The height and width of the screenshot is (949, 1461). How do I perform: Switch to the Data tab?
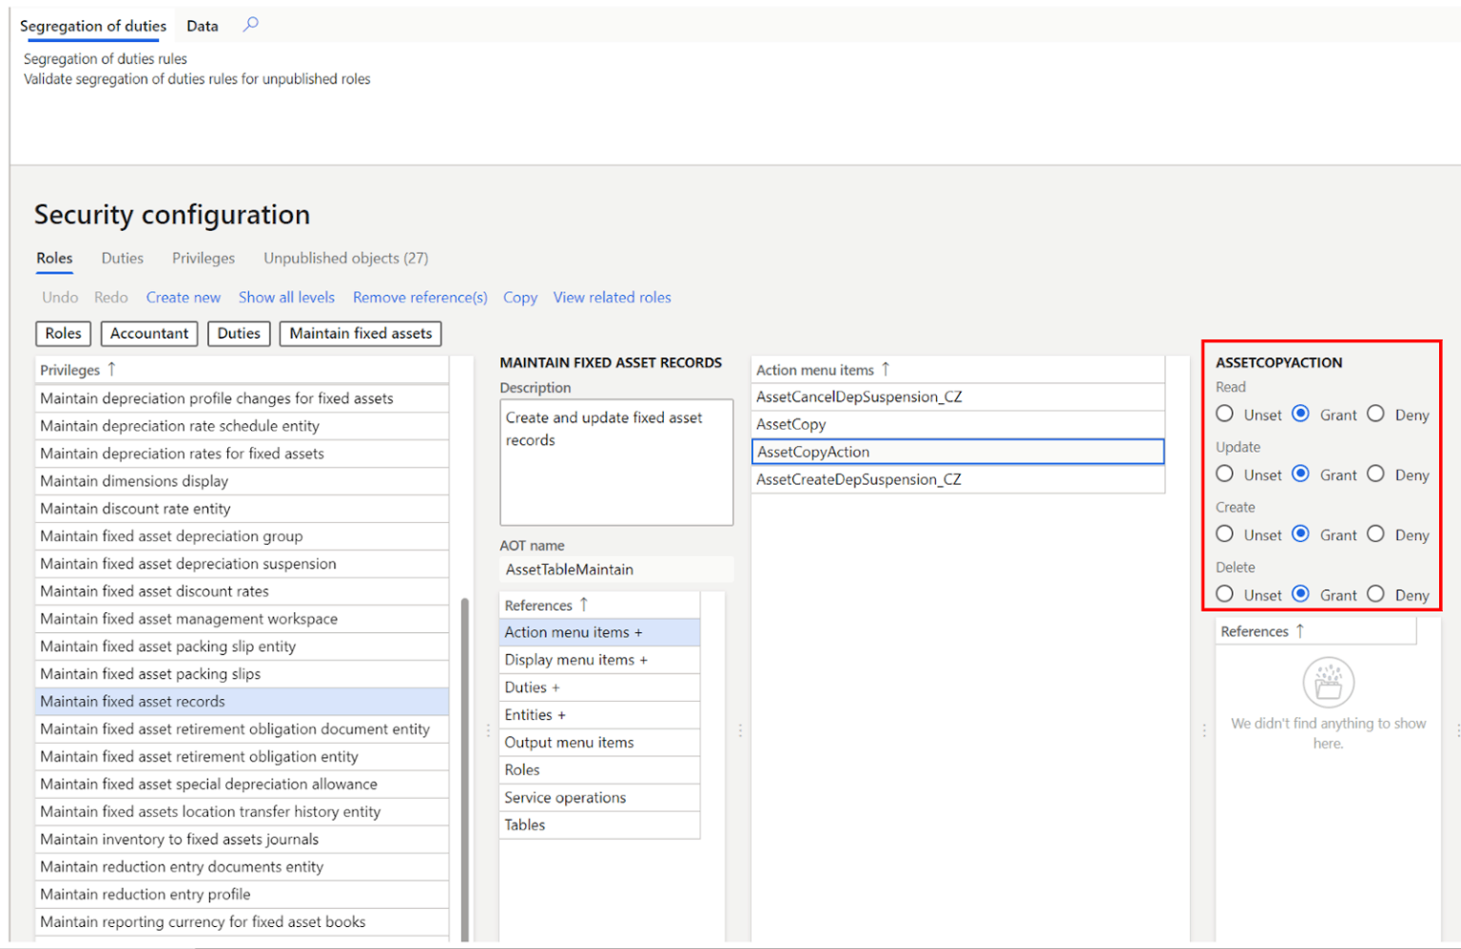pos(202,26)
